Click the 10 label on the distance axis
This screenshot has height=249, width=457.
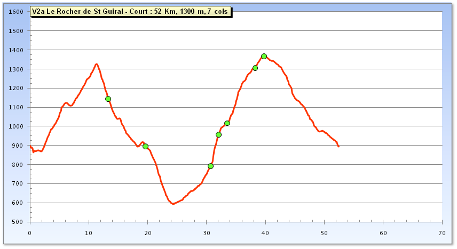pos(89,233)
